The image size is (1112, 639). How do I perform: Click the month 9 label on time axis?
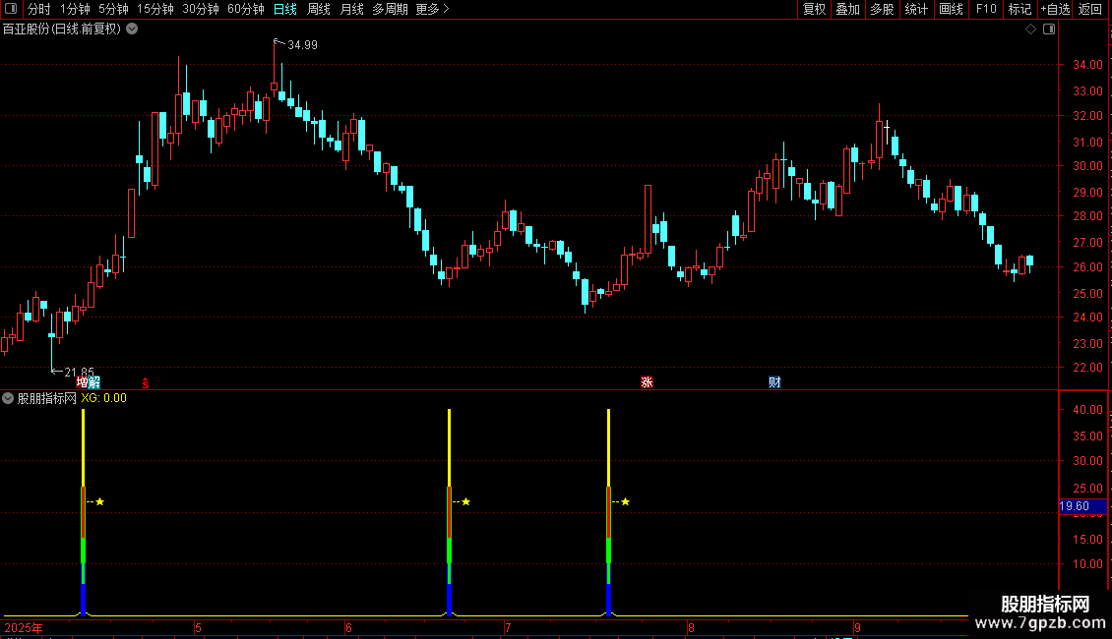(x=858, y=628)
